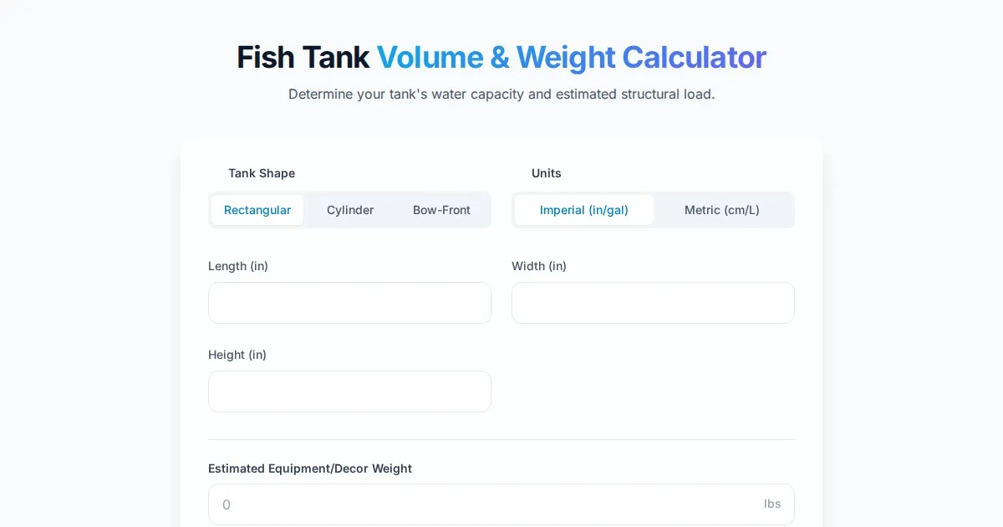Click the Equipment/Decor Weight input field

[x=485, y=504]
